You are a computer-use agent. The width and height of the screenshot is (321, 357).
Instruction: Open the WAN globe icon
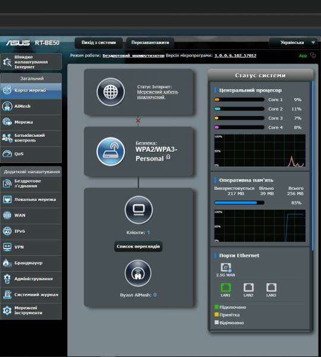pos(7,215)
